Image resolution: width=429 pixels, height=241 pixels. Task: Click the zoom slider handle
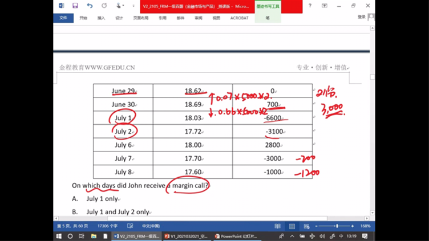coord(337,226)
